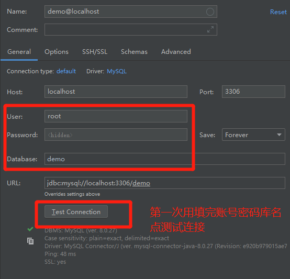The width and height of the screenshot is (290, 279).
Task: Click the Reset link
Action: [x=278, y=12]
